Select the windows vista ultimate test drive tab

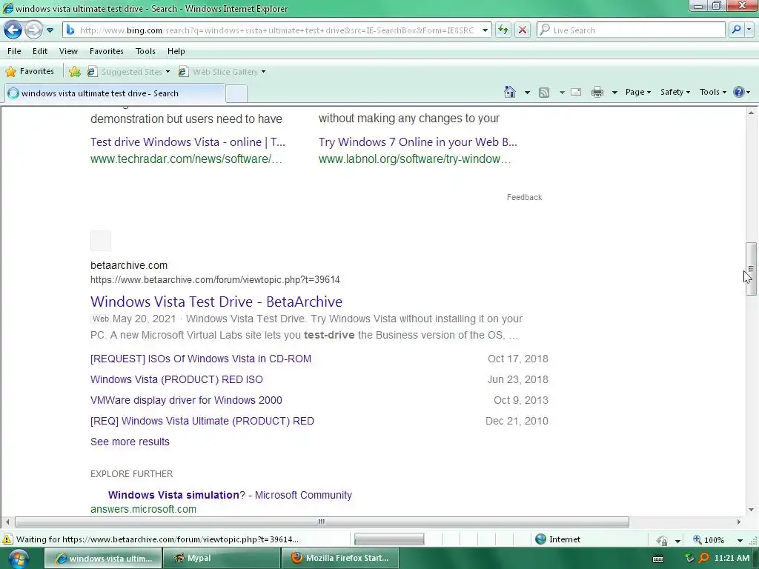115,93
